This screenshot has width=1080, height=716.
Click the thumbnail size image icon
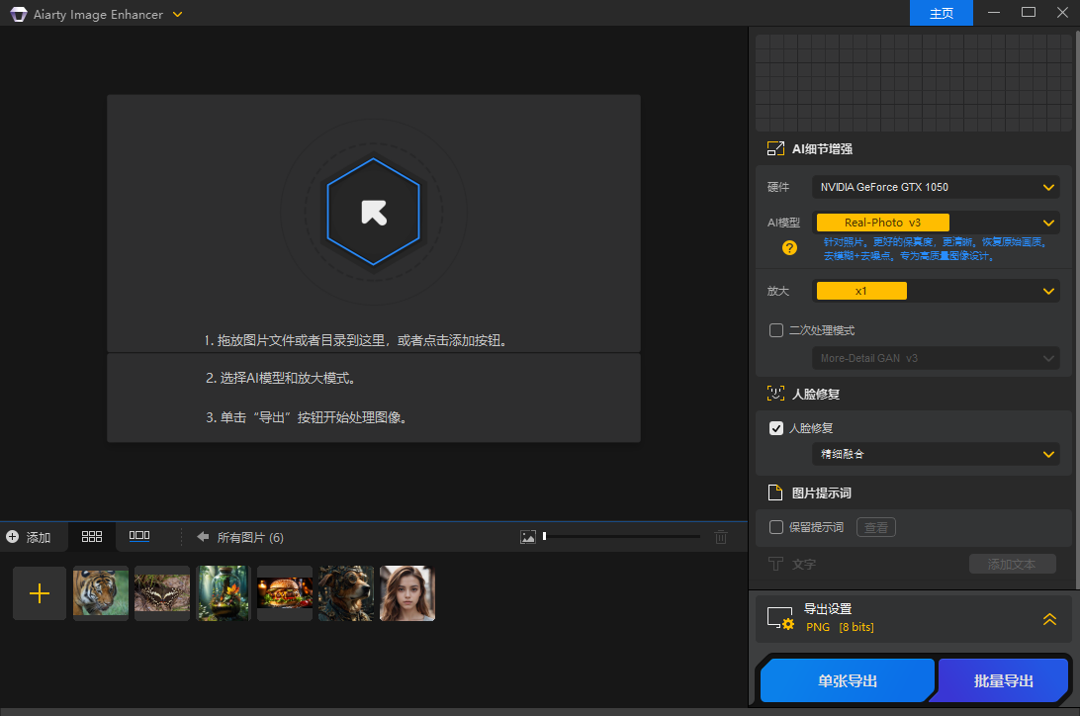(527, 537)
